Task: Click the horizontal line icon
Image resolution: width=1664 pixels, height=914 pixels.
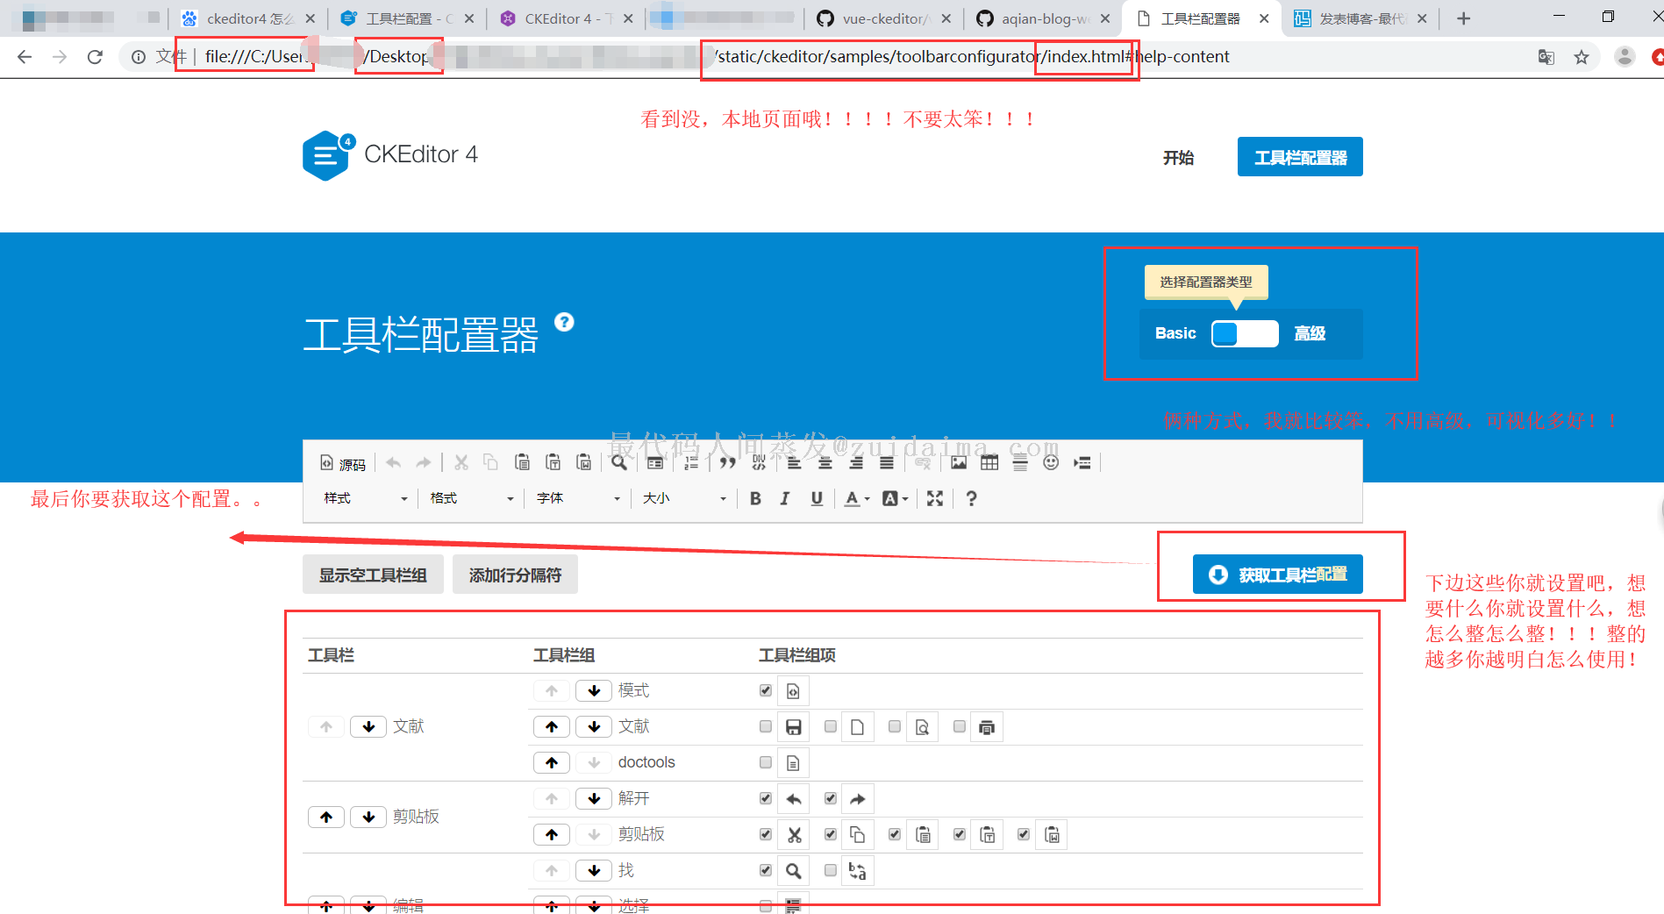Action: pos(1020,462)
